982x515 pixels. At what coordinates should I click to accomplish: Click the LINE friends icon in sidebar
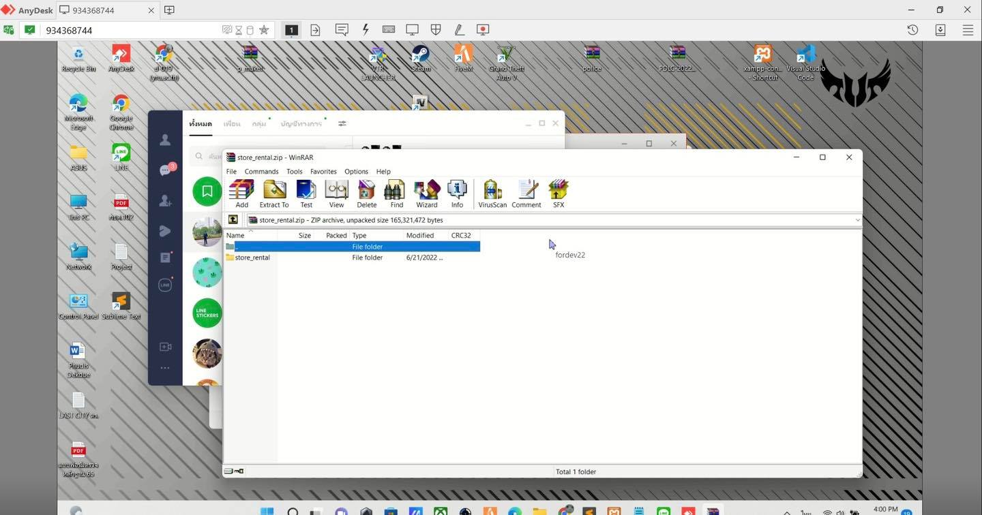click(x=165, y=140)
